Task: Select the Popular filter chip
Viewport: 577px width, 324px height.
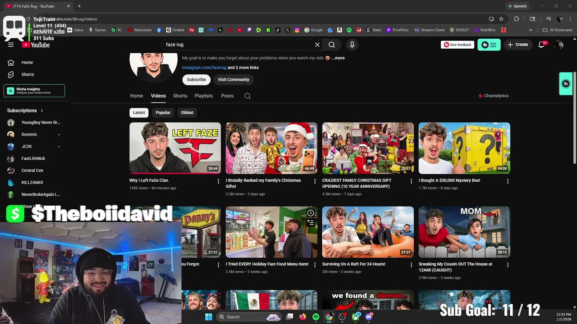Action: click(x=163, y=112)
